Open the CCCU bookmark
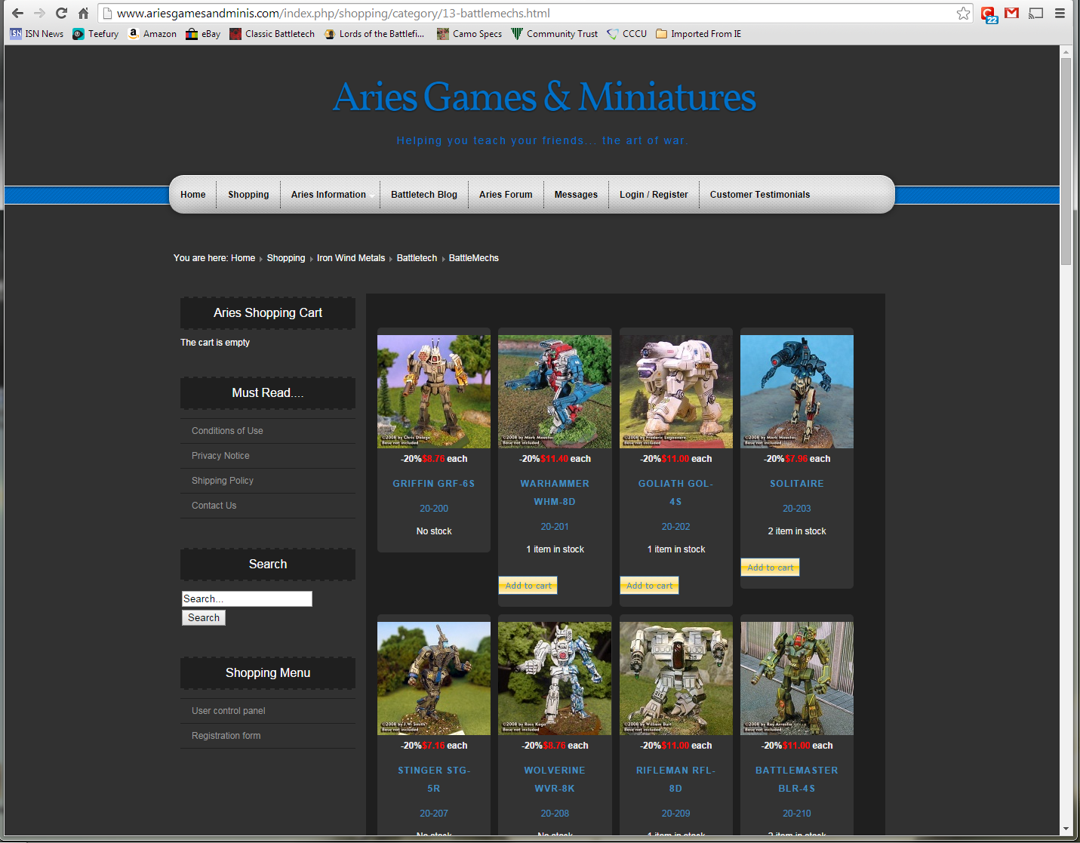 click(627, 34)
